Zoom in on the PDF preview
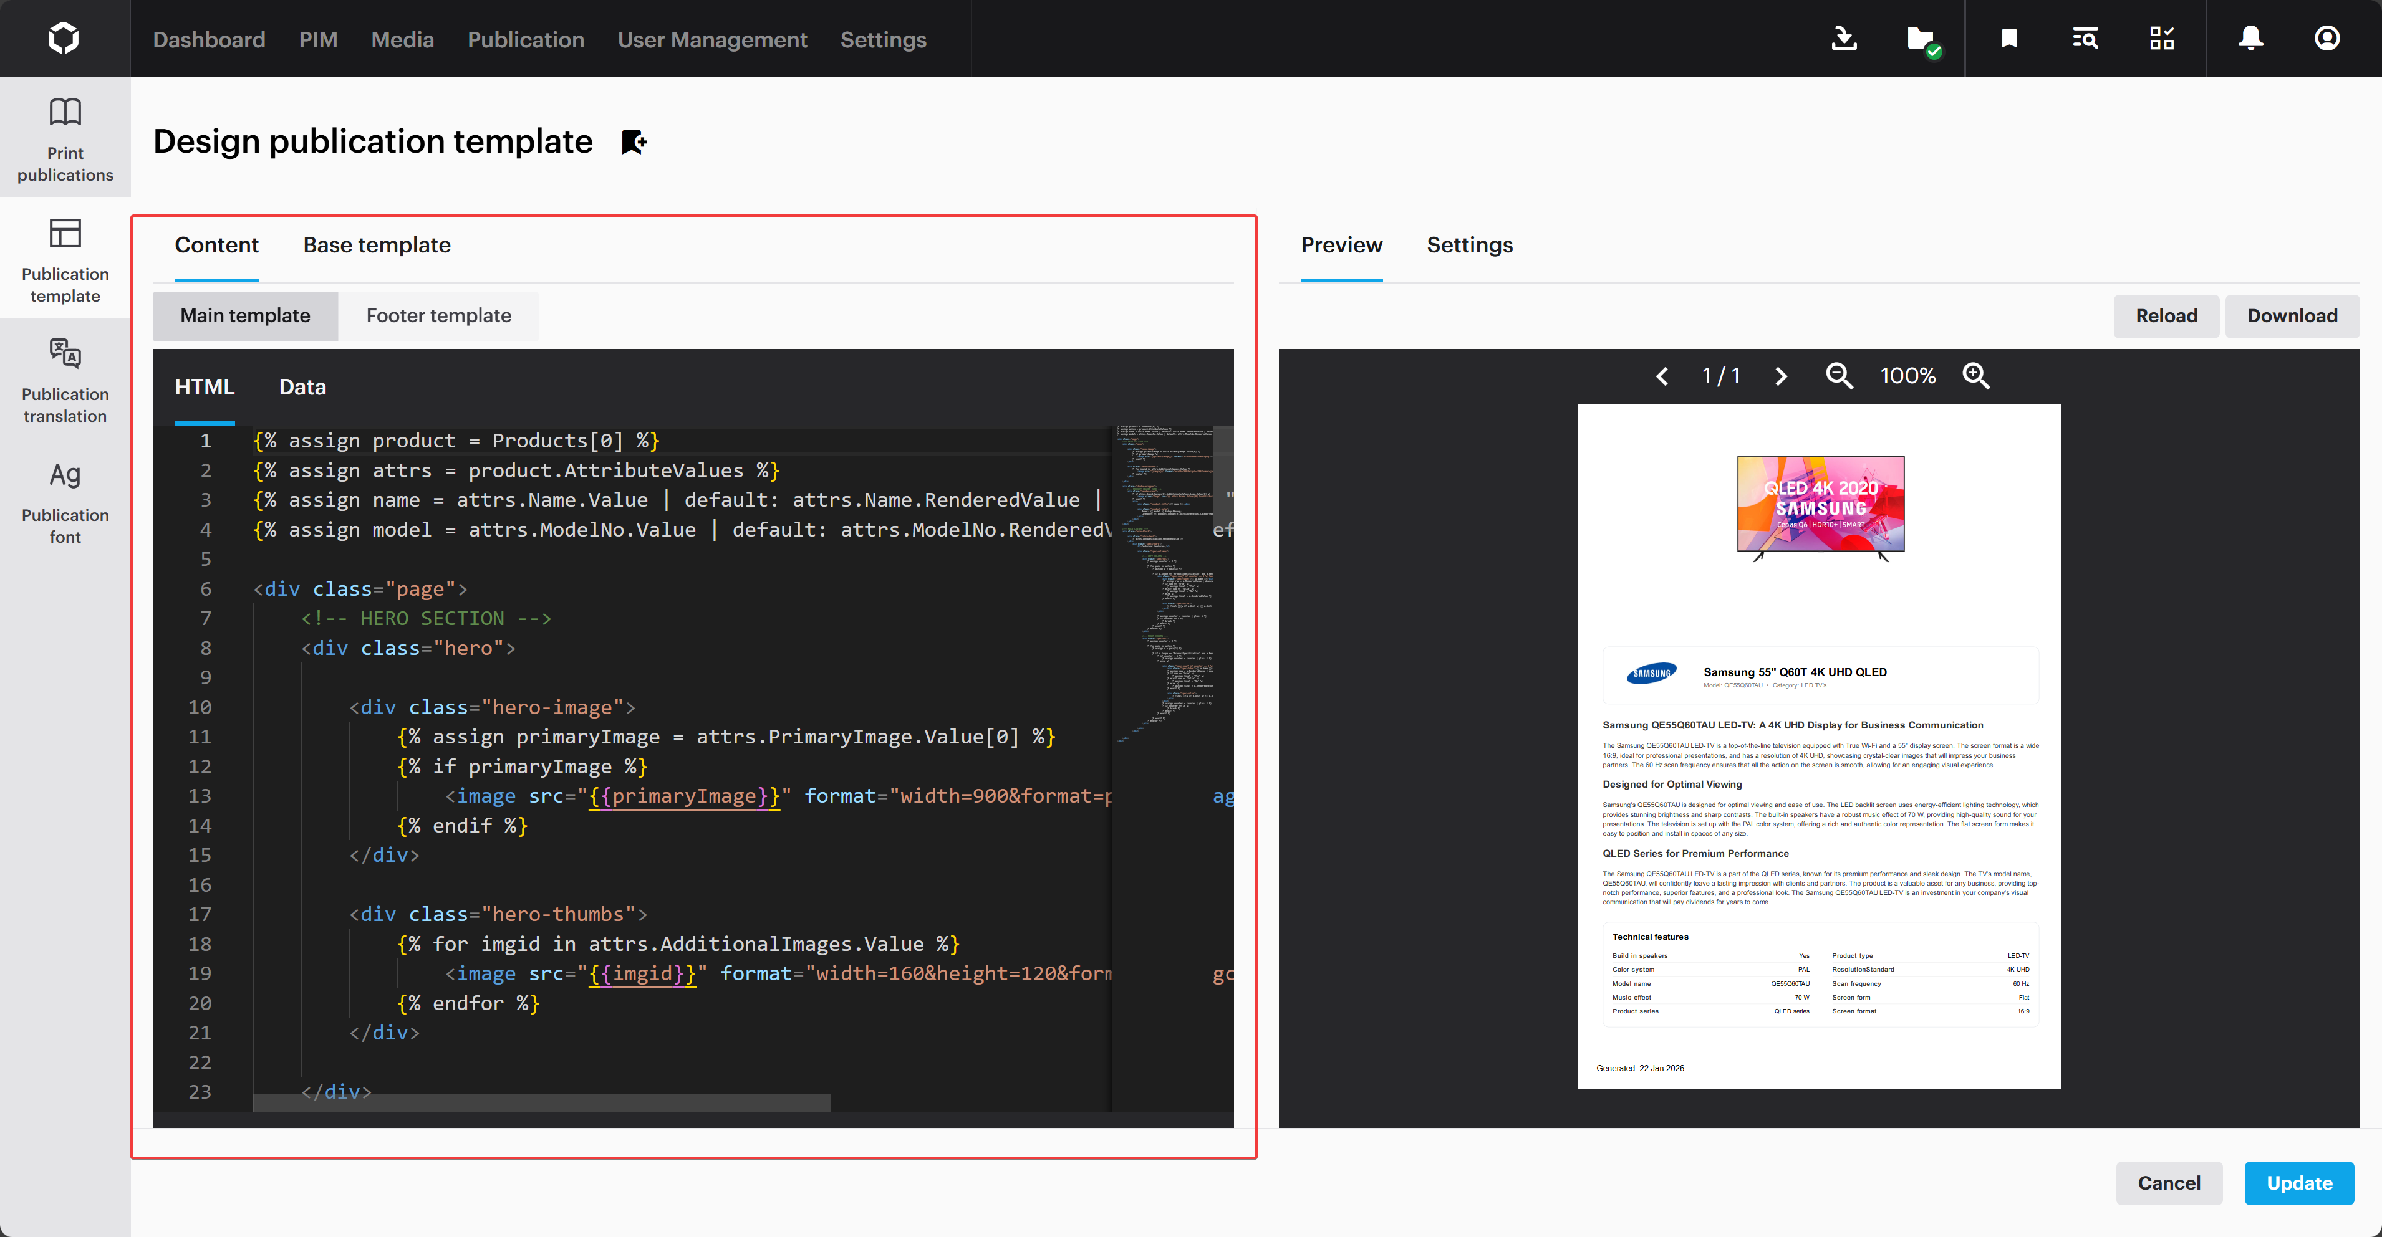This screenshot has height=1237, width=2382. point(1977,376)
